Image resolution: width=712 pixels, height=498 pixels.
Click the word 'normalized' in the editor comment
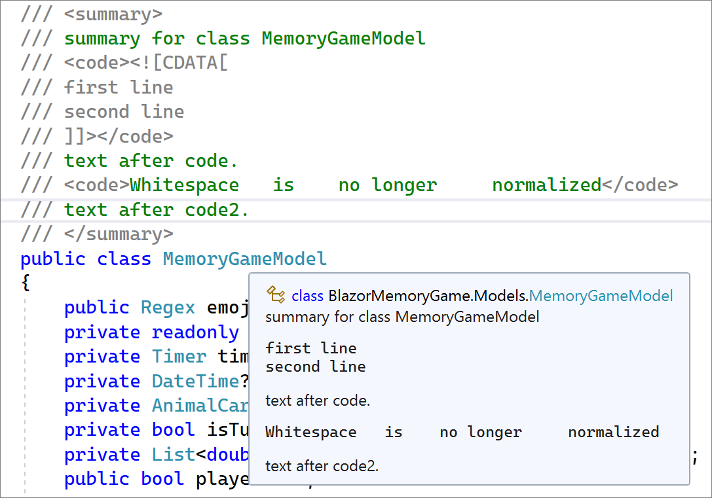tap(547, 185)
